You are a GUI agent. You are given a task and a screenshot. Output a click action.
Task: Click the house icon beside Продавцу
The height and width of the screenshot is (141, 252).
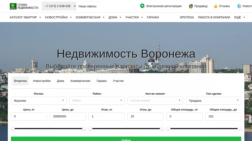pos(191,6)
